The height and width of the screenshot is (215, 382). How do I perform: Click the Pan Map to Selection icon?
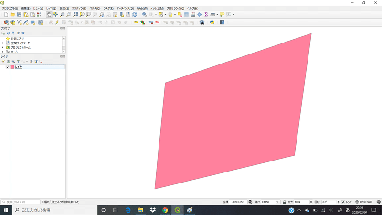[55, 15]
